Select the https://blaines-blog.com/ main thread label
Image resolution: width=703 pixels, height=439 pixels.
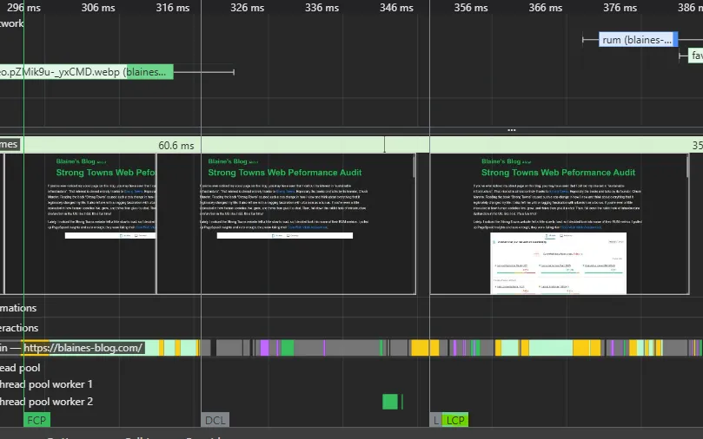click(83, 348)
